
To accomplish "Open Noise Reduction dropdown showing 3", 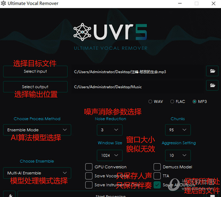I will 110,130.
